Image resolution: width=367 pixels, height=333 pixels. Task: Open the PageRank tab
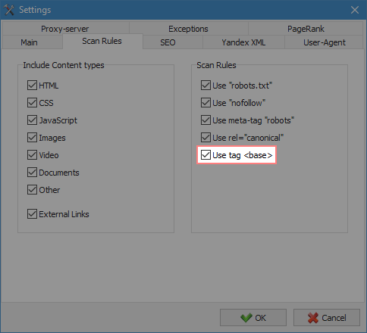[306, 29]
